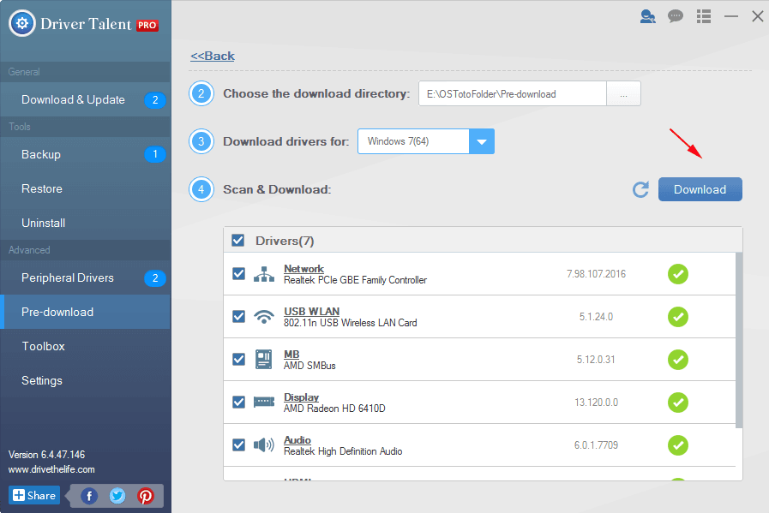Click the Network driver icon
This screenshot has width=769, height=513.
(264, 274)
